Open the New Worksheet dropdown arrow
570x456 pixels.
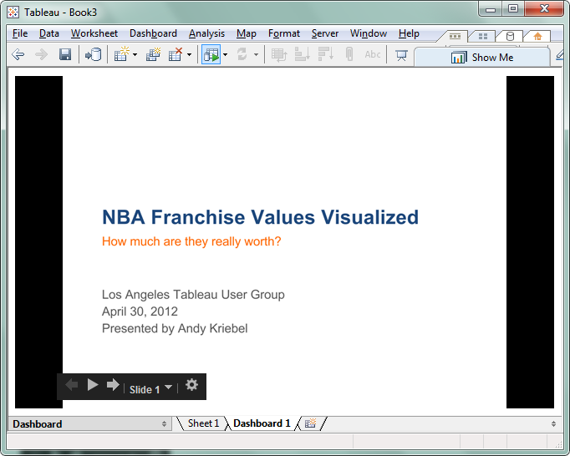(x=135, y=55)
